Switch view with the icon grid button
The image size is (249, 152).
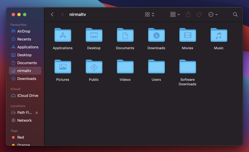(147, 14)
